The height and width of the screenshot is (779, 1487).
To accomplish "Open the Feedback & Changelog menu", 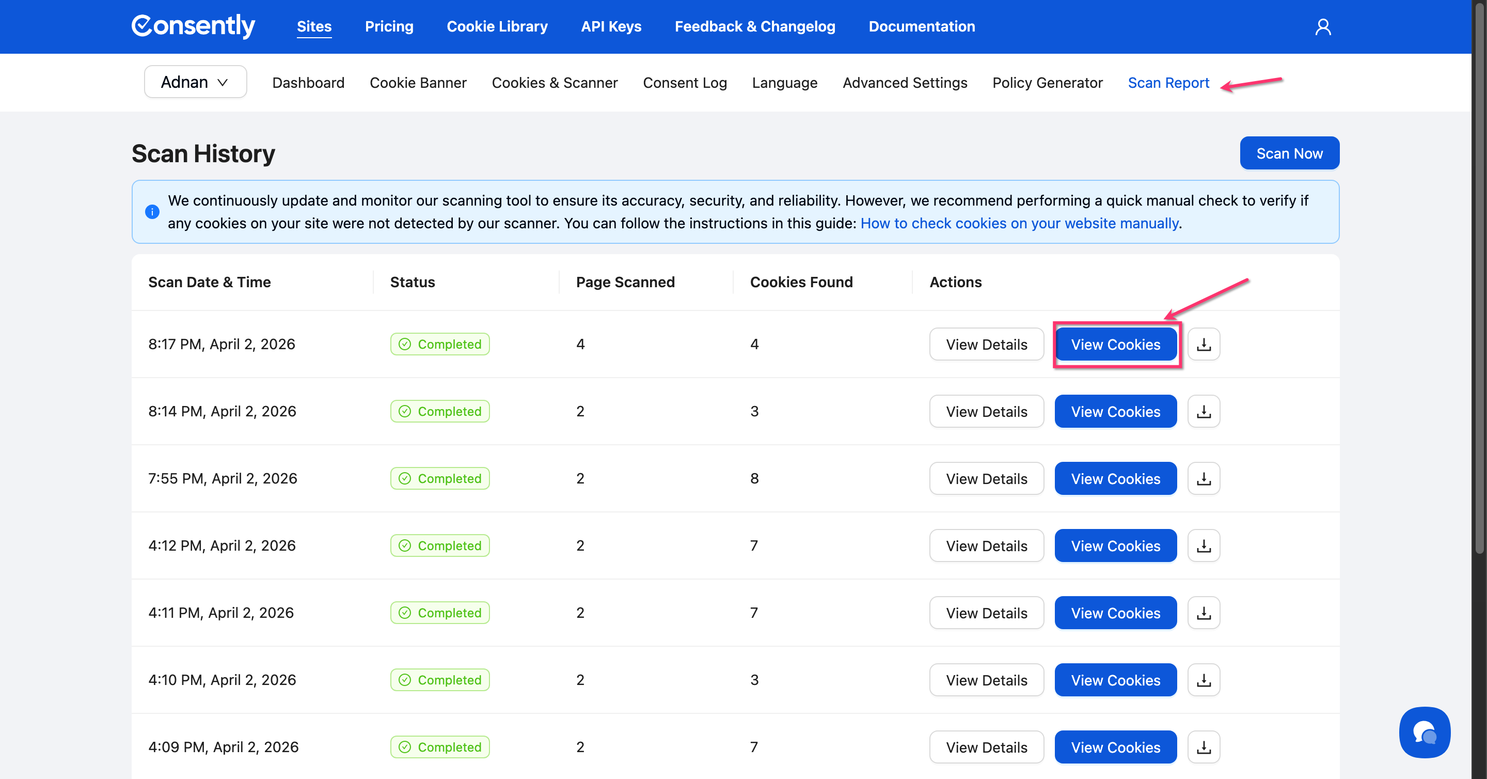I will click(x=754, y=26).
